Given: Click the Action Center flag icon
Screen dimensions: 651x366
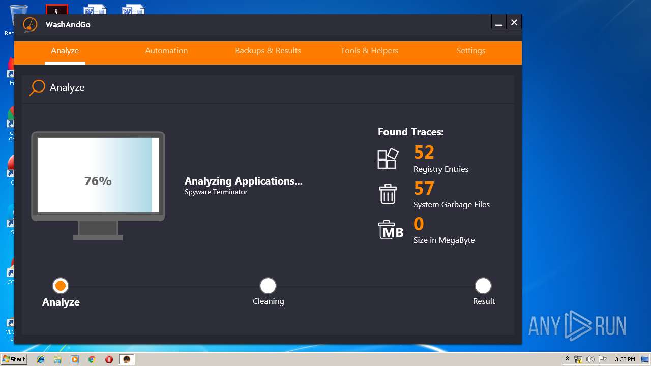Looking at the screenshot, I should (x=602, y=359).
